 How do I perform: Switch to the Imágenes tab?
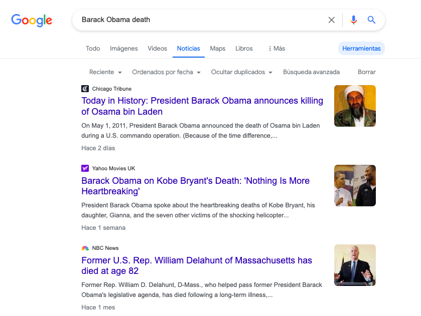[x=124, y=49]
